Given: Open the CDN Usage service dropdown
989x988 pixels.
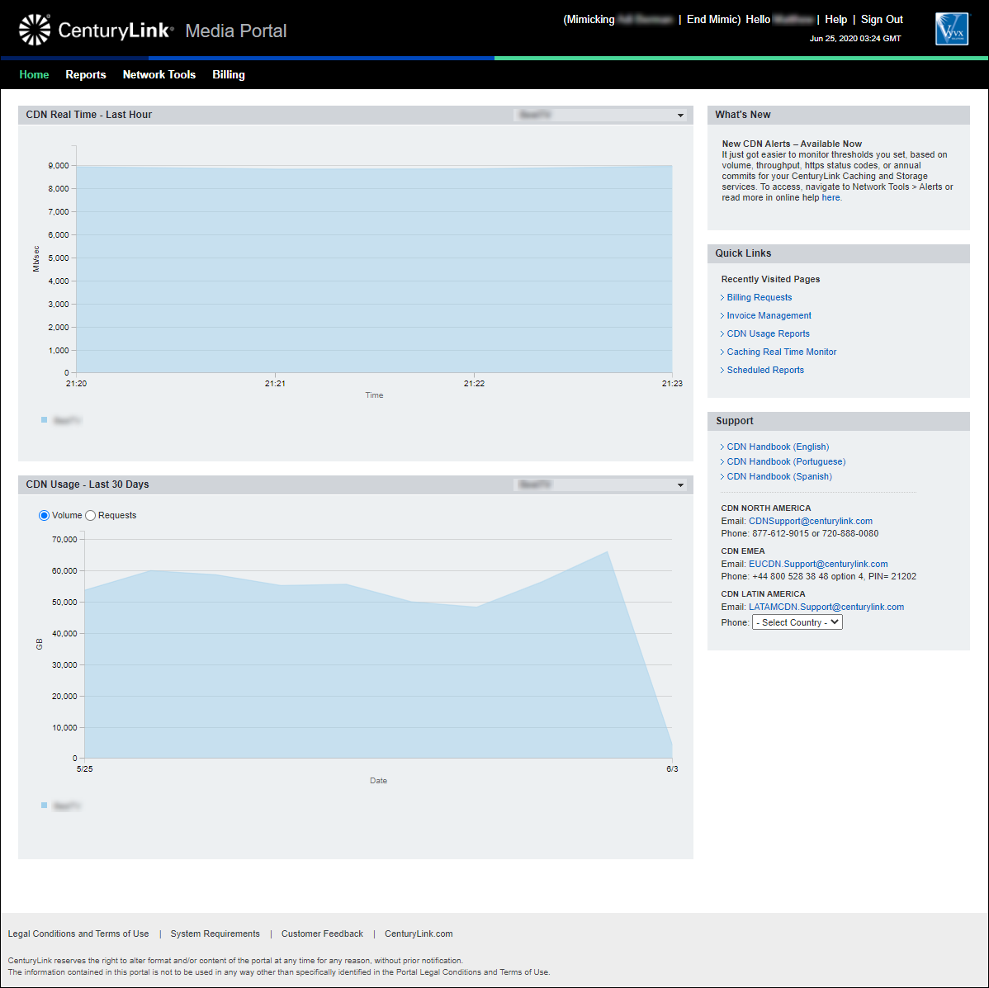Looking at the screenshot, I should coord(600,485).
